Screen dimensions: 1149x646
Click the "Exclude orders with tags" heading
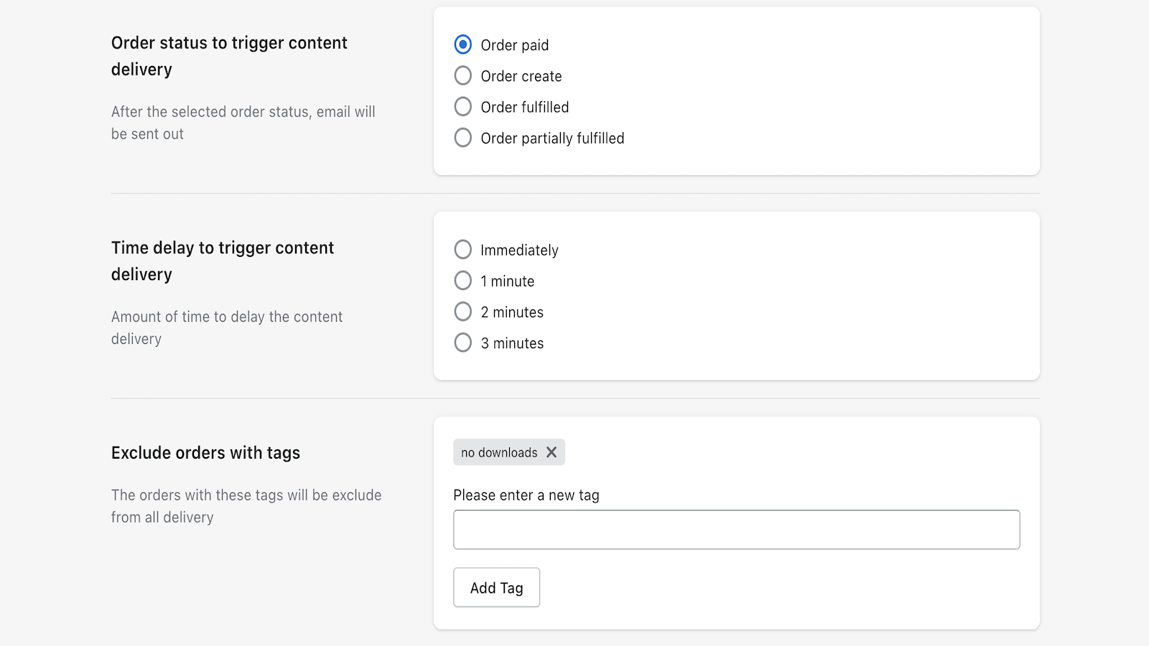pos(205,452)
